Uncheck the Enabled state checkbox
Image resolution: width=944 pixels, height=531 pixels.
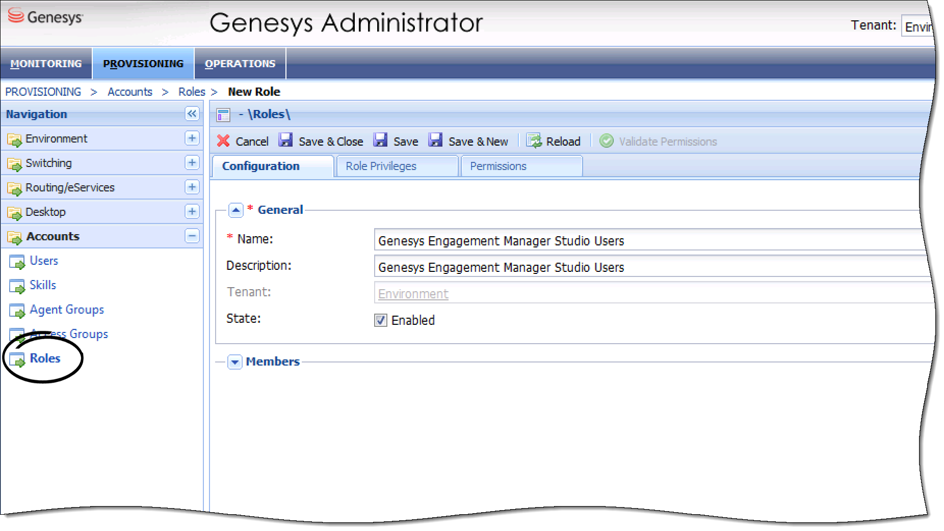point(381,320)
